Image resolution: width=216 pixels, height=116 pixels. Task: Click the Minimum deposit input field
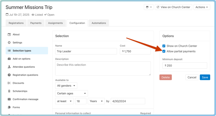point(186,66)
